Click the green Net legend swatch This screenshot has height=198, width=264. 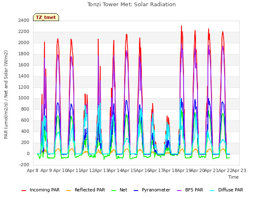click(114, 191)
